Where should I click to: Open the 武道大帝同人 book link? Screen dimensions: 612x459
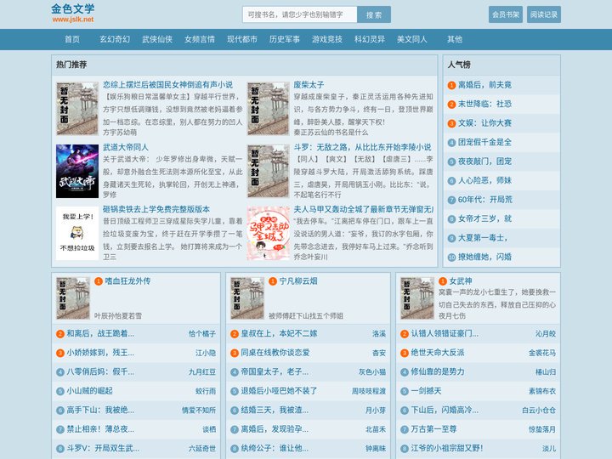tap(126, 147)
